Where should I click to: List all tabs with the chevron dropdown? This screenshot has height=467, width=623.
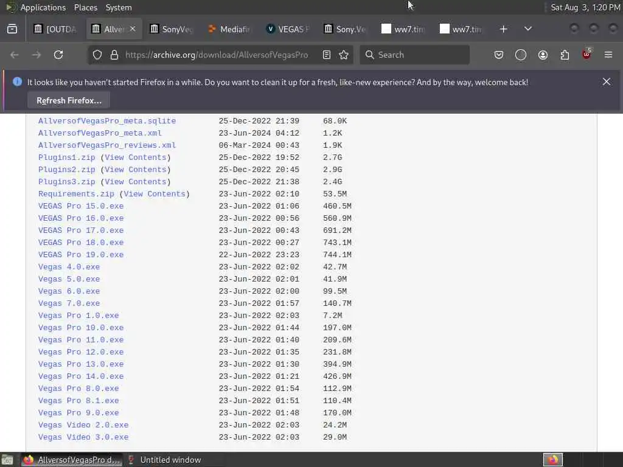527,29
